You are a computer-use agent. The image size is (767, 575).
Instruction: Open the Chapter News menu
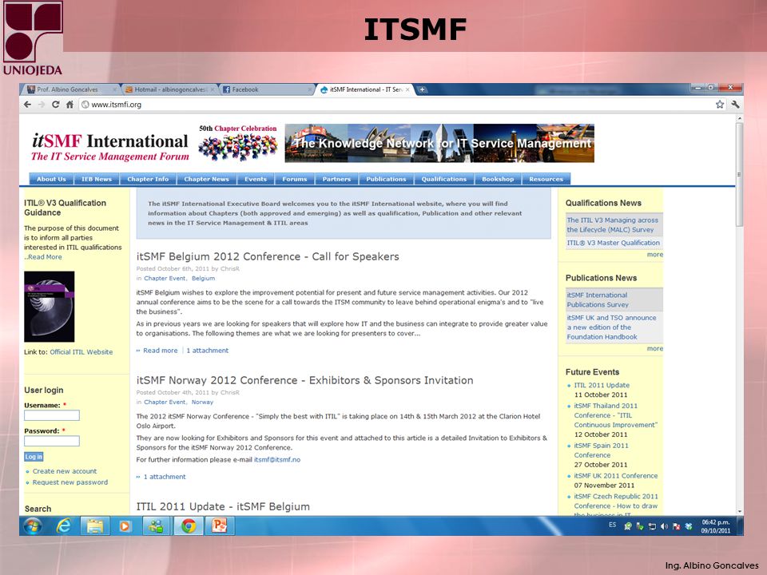point(206,179)
